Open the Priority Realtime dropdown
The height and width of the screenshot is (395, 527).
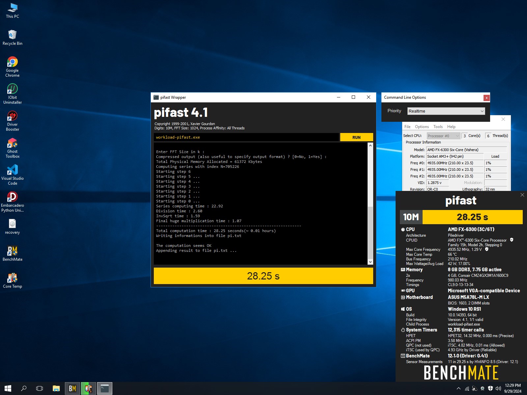pos(446,111)
